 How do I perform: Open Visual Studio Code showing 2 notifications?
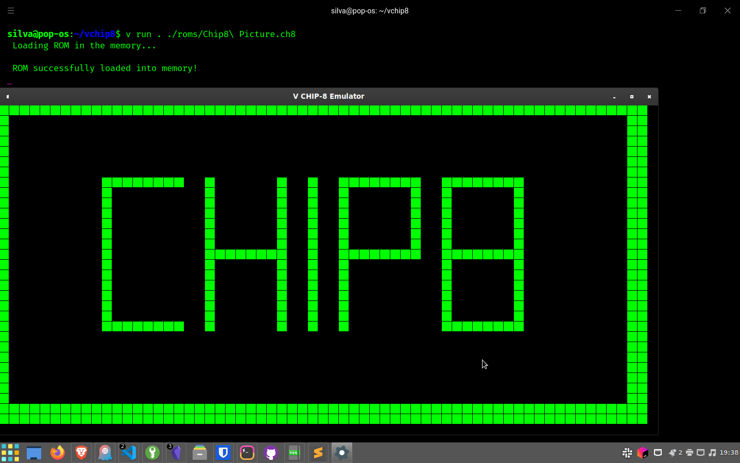click(x=128, y=453)
